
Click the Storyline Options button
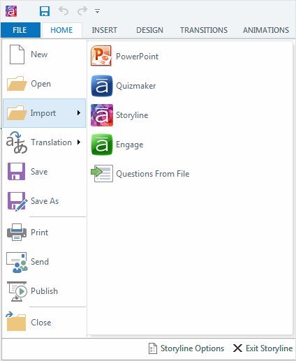point(186,348)
